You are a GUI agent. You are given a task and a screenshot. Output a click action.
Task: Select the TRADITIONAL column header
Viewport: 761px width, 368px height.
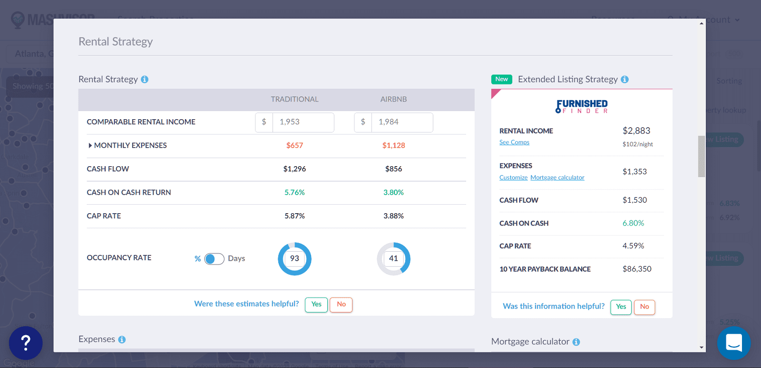pyautogui.click(x=294, y=99)
